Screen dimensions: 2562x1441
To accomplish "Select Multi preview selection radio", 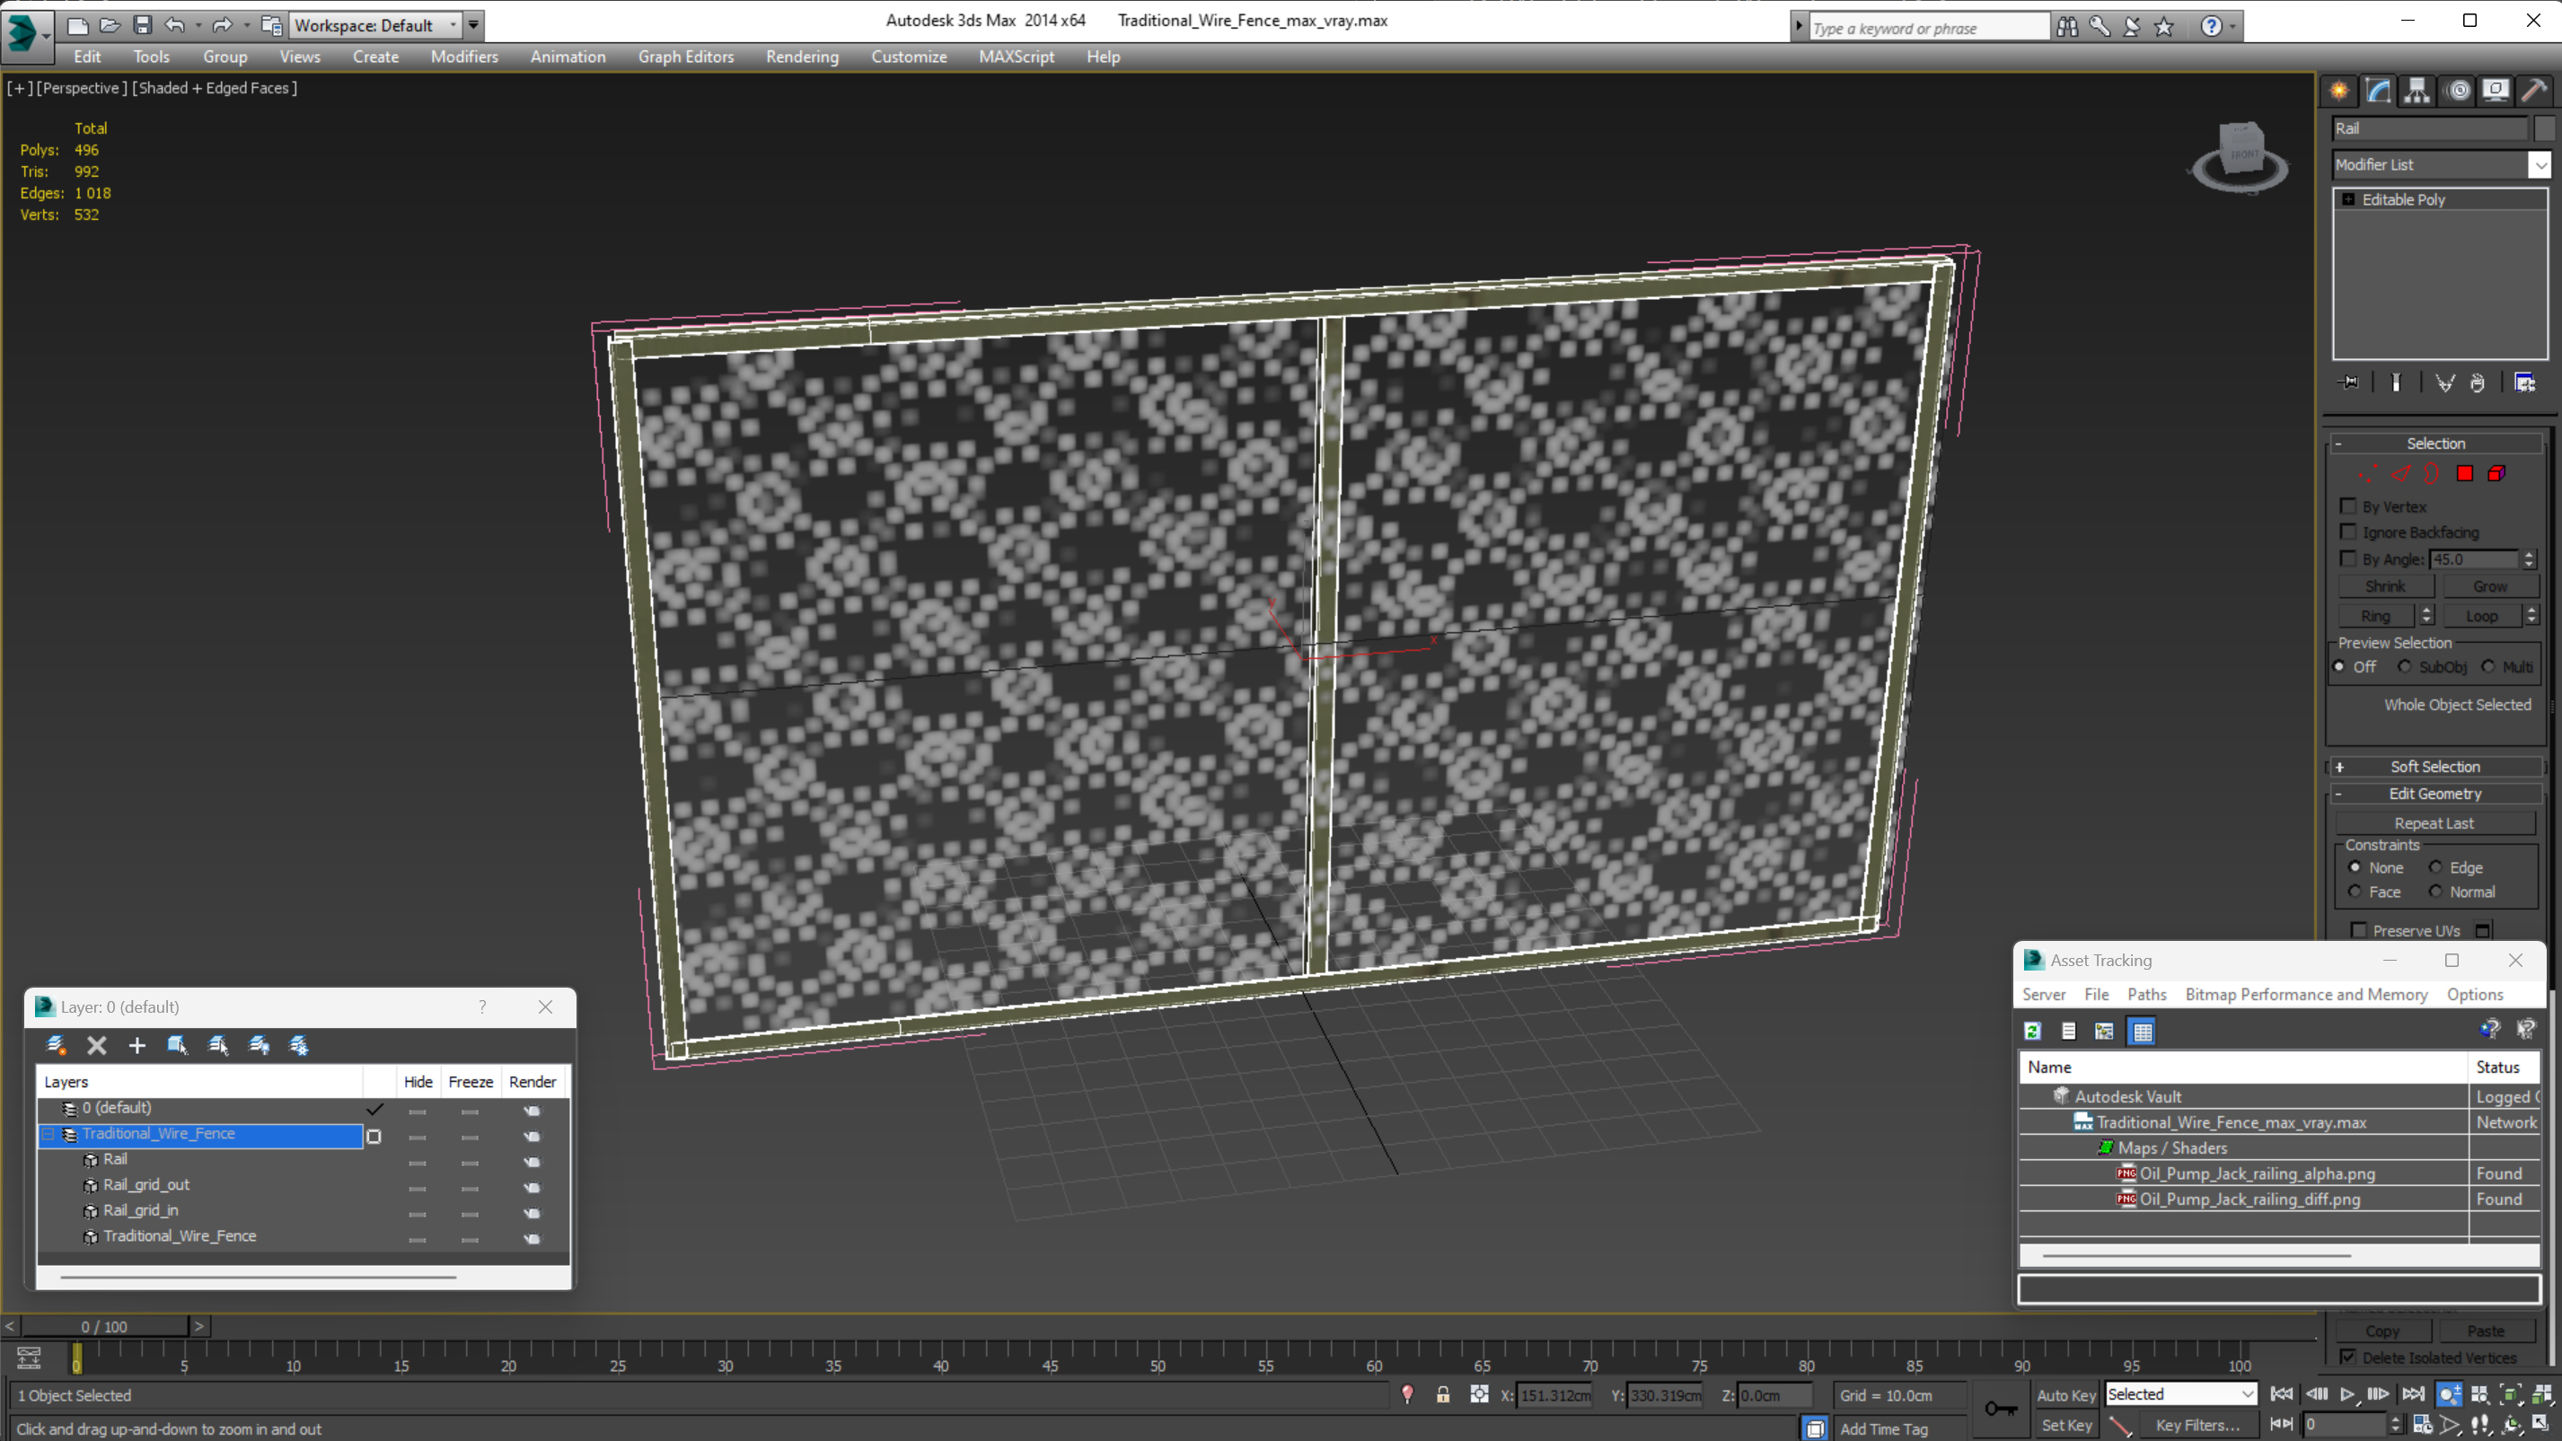I will [x=2488, y=666].
